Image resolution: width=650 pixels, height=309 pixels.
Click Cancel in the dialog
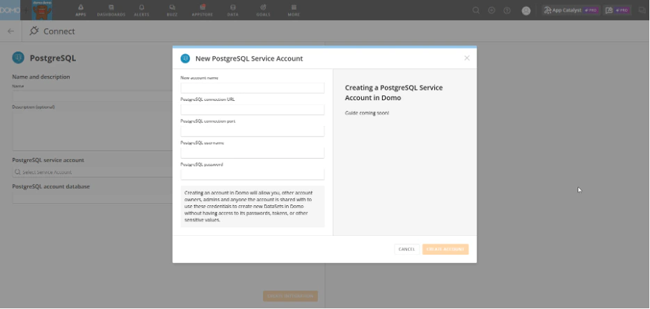406,249
